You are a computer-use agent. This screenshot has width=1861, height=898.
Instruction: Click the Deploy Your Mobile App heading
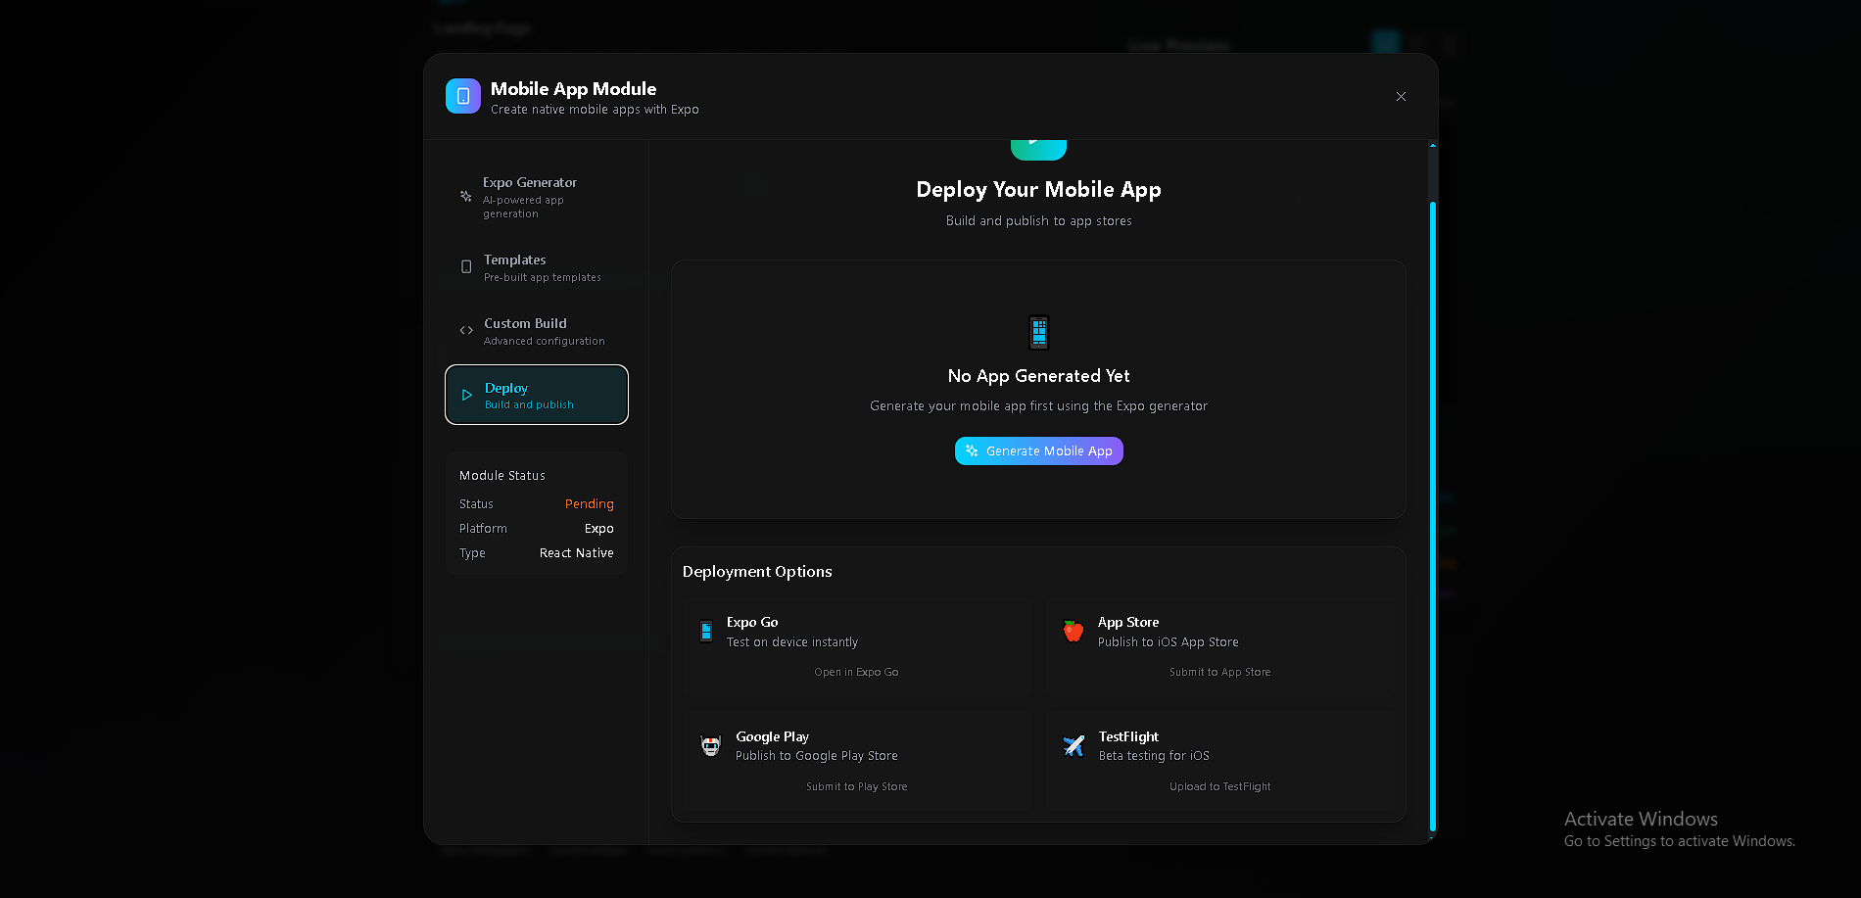point(1038,189)
